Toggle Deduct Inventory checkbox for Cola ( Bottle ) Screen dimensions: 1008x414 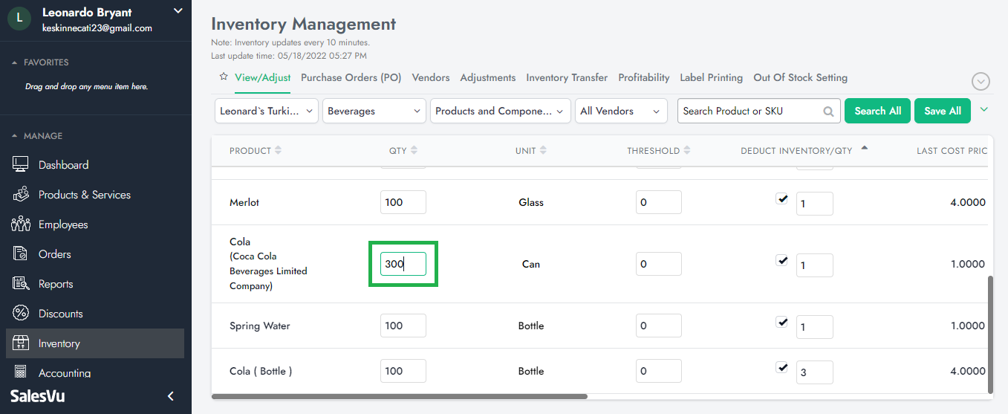(781, 367)
